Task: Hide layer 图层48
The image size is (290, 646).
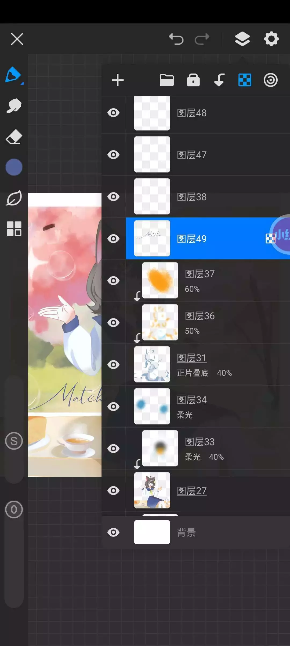Action: click(114, 113)
